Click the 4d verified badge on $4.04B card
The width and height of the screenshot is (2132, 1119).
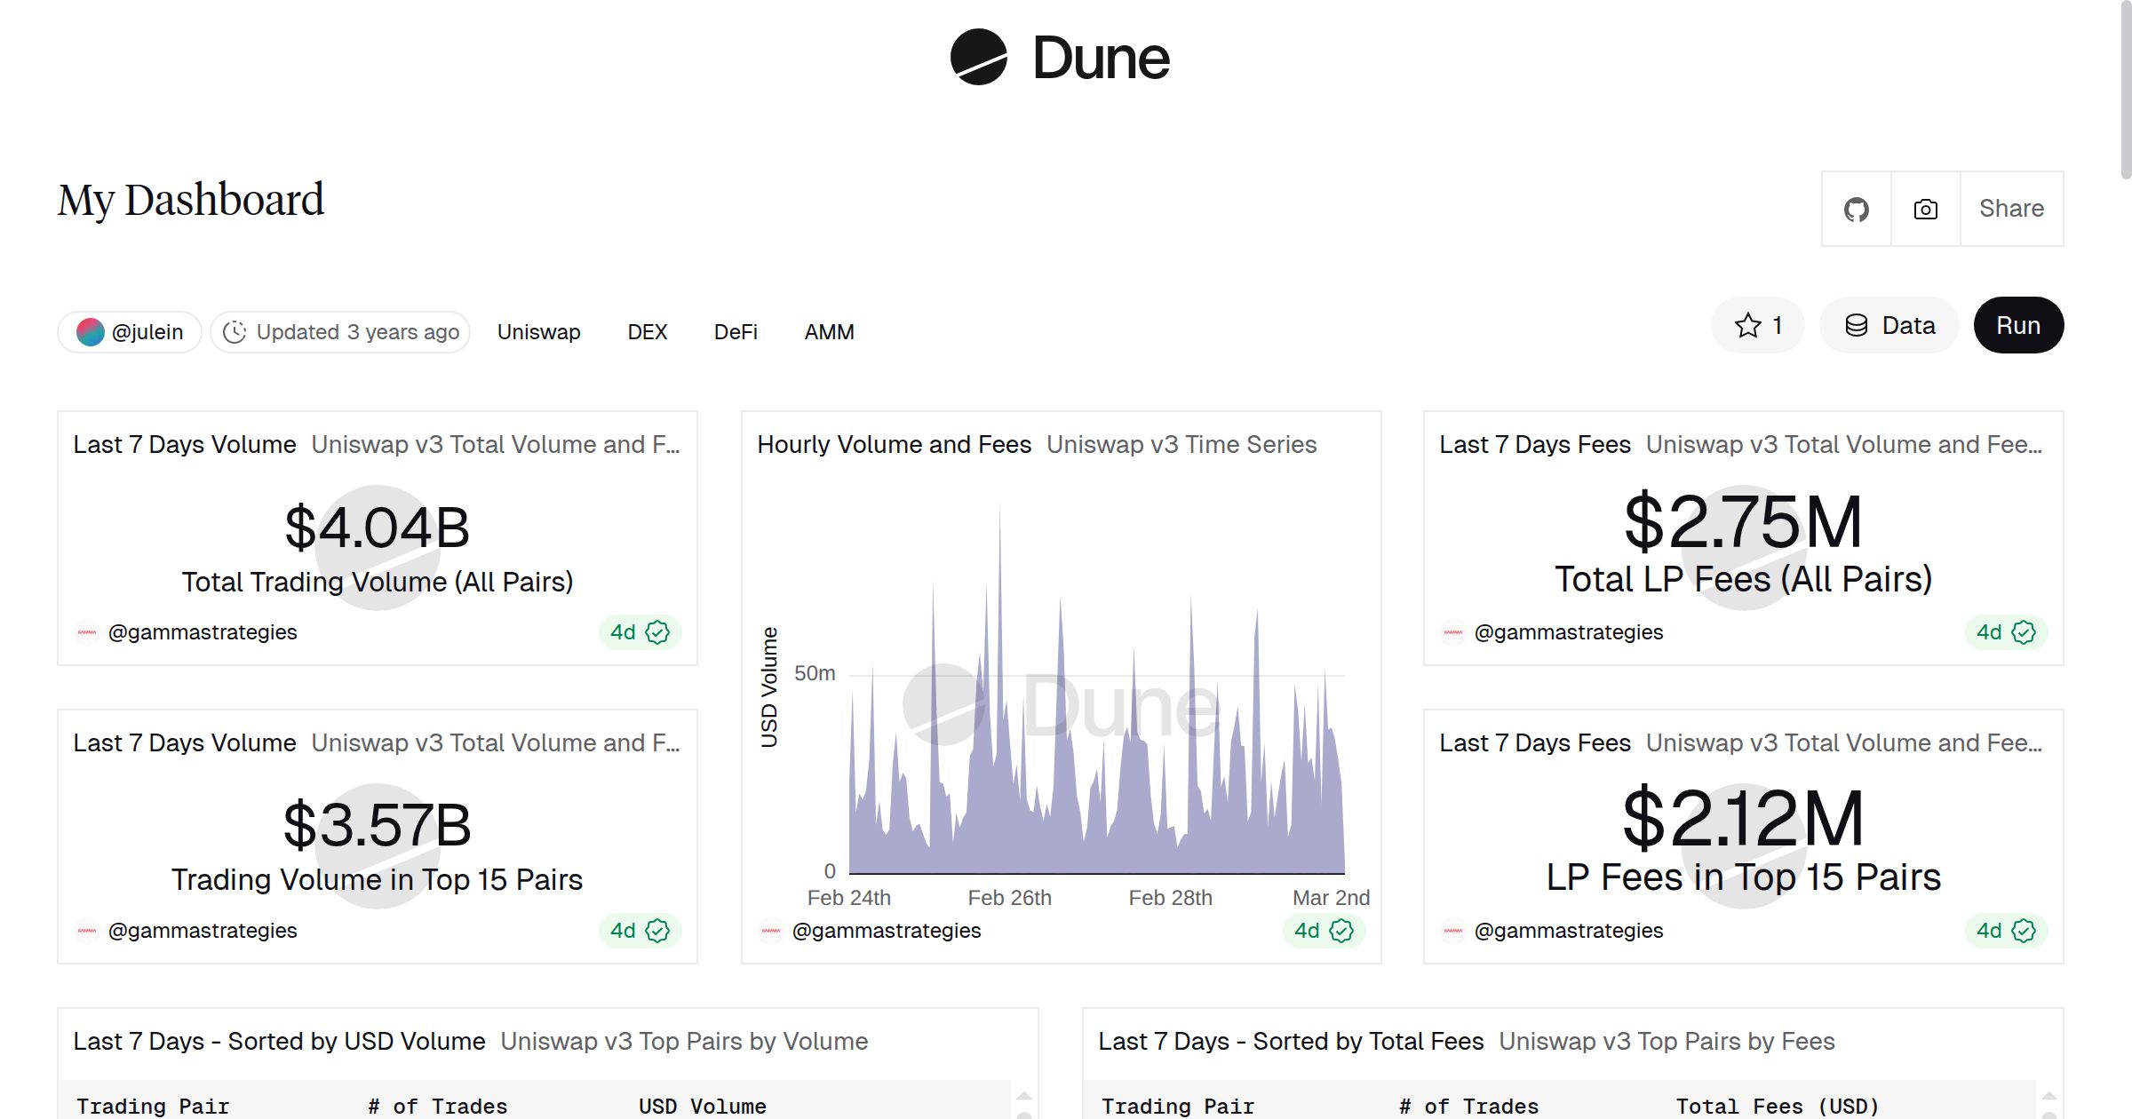[x=640, y=632]
